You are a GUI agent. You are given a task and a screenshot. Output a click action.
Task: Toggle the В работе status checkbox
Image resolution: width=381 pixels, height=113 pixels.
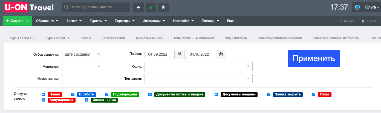point(73,94)
